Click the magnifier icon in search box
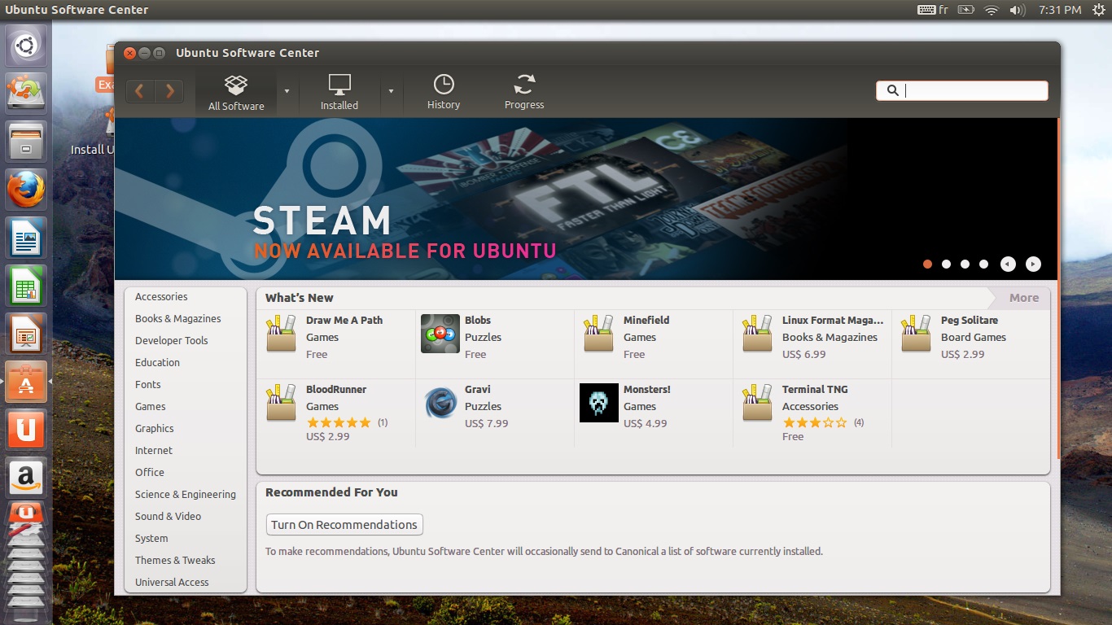This screenshot has height=625, width=1112. point(892,90)
